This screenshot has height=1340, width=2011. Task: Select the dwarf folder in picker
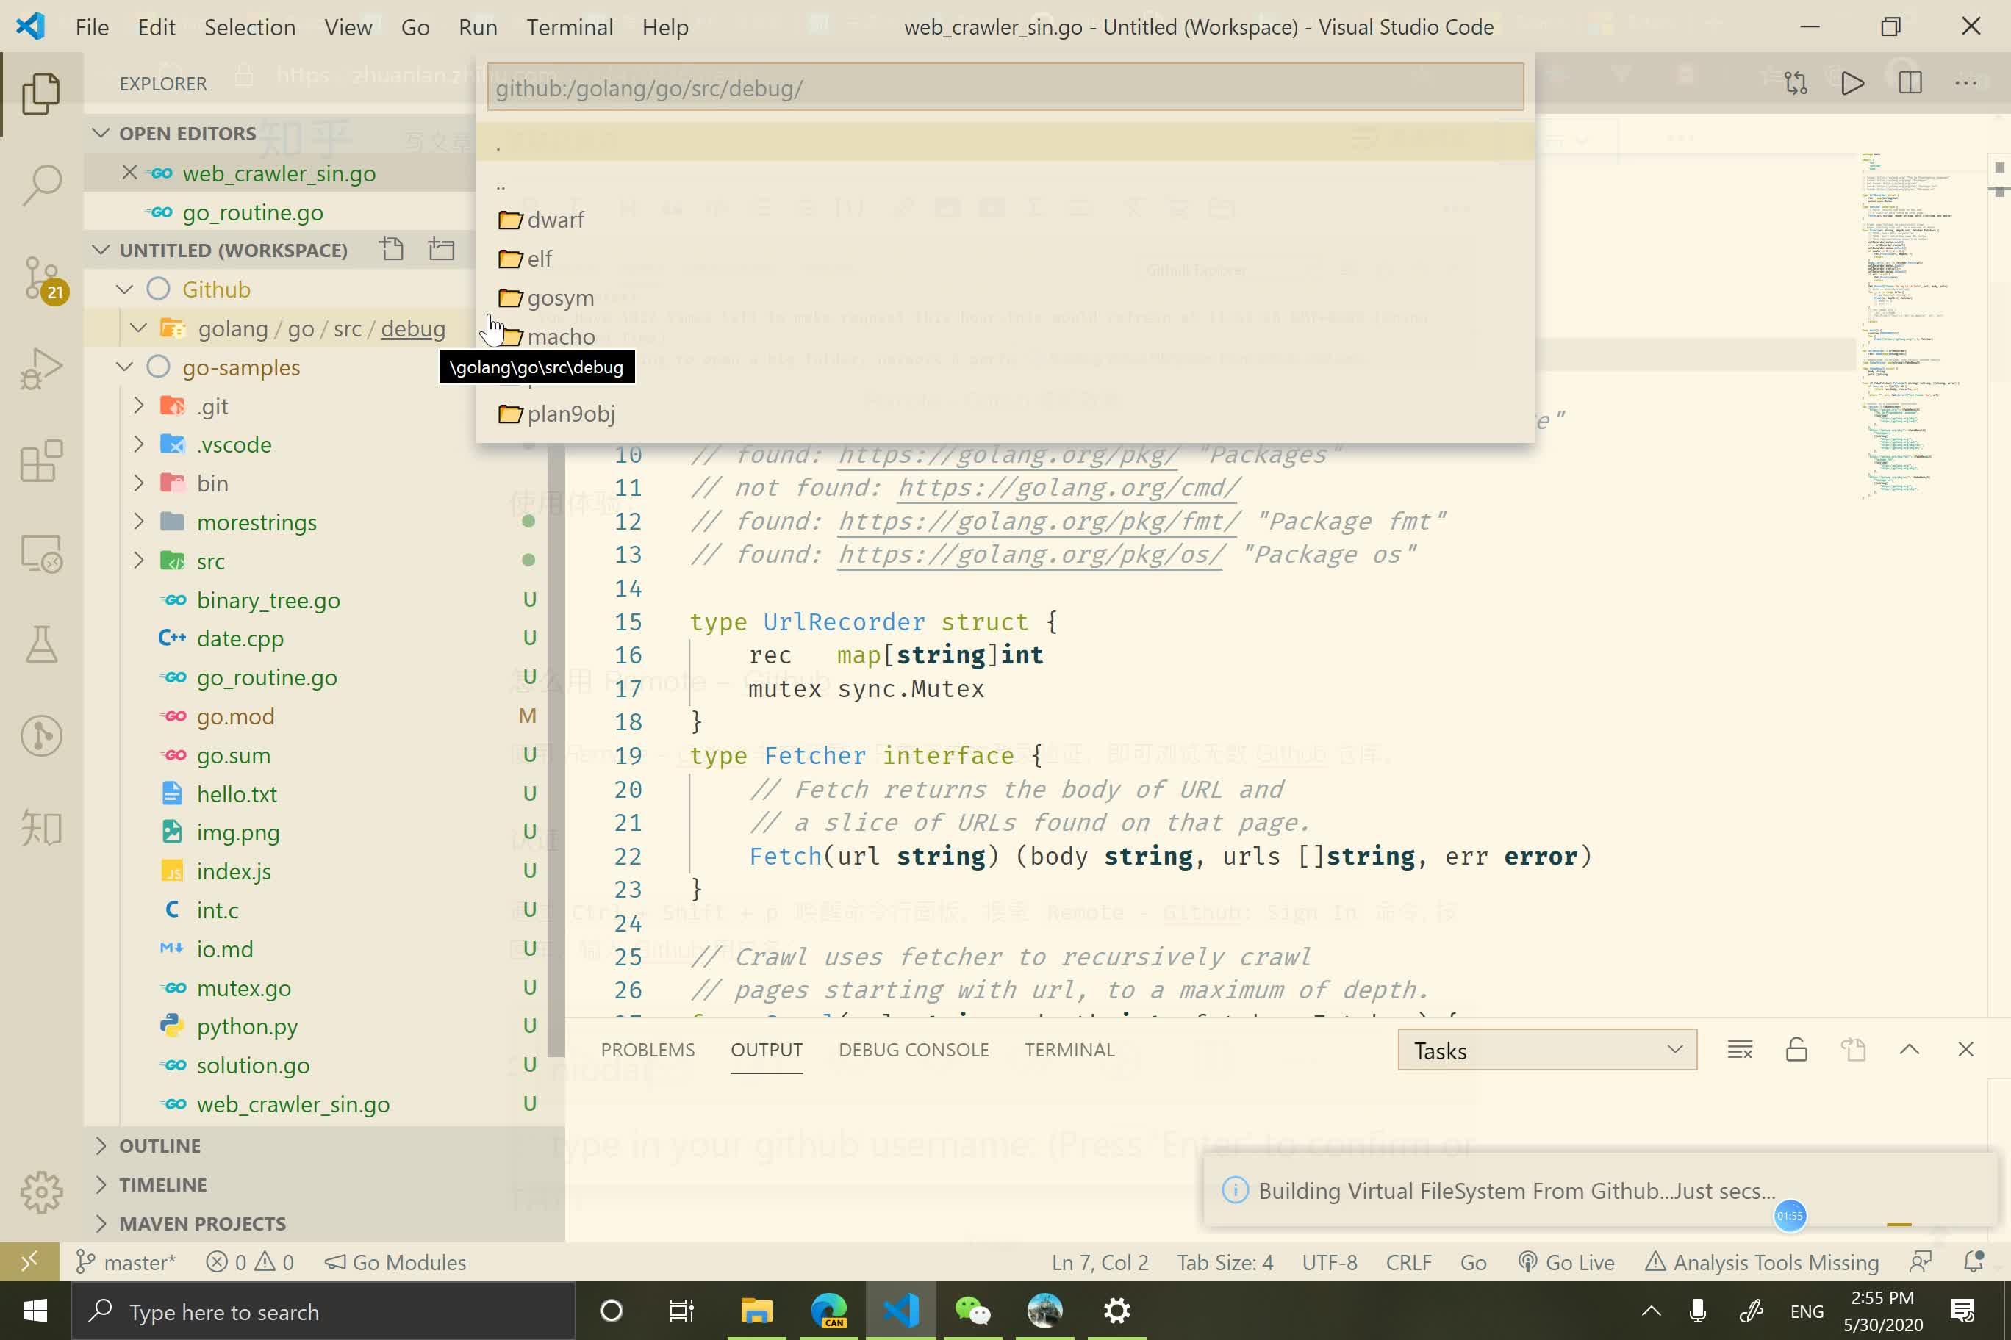(1005, 220)
